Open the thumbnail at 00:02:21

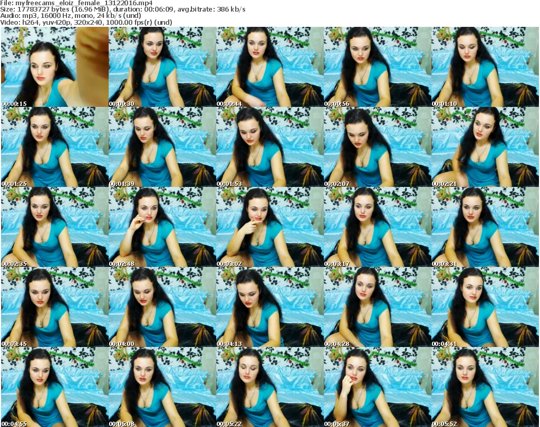tap(485, 147)
